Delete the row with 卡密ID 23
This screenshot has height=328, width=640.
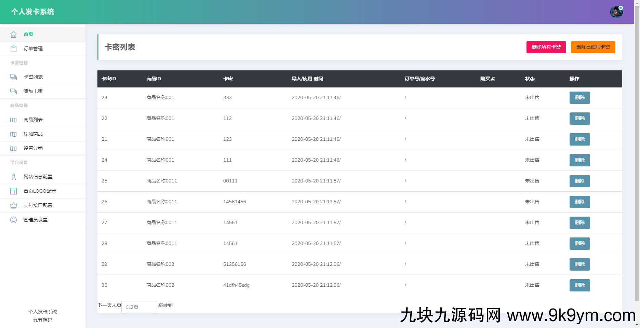click(x=579, y=98)
